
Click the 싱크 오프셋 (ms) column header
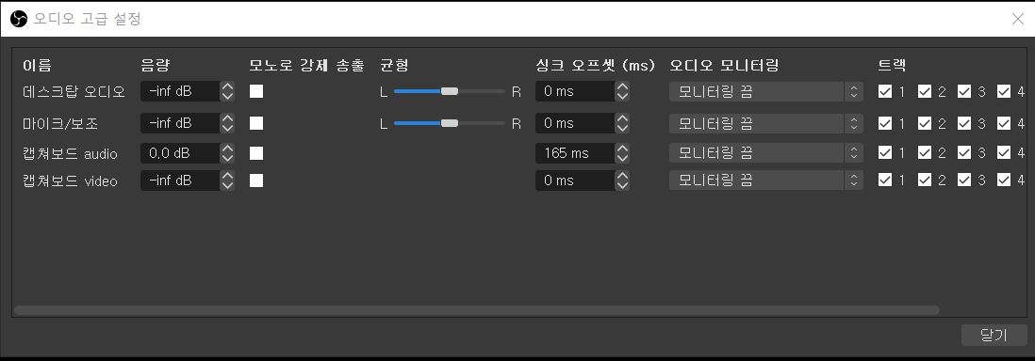pyautogui.click(x=596, y=65)
